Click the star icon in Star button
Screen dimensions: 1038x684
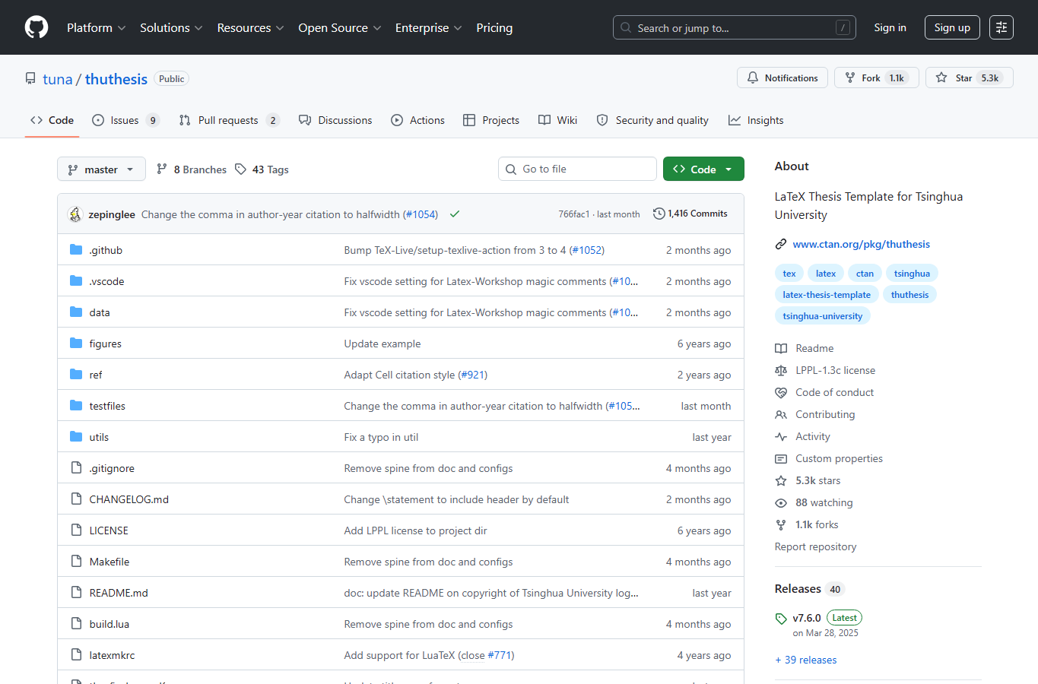[941, 78]
